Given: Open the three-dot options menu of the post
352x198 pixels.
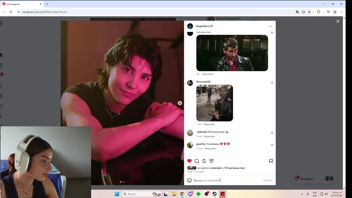Looking at the screenshot, I should click(x=271, y=26).
